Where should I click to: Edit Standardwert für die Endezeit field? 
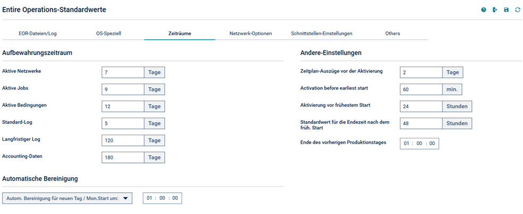pyautogui.click(x=421, y=124)
